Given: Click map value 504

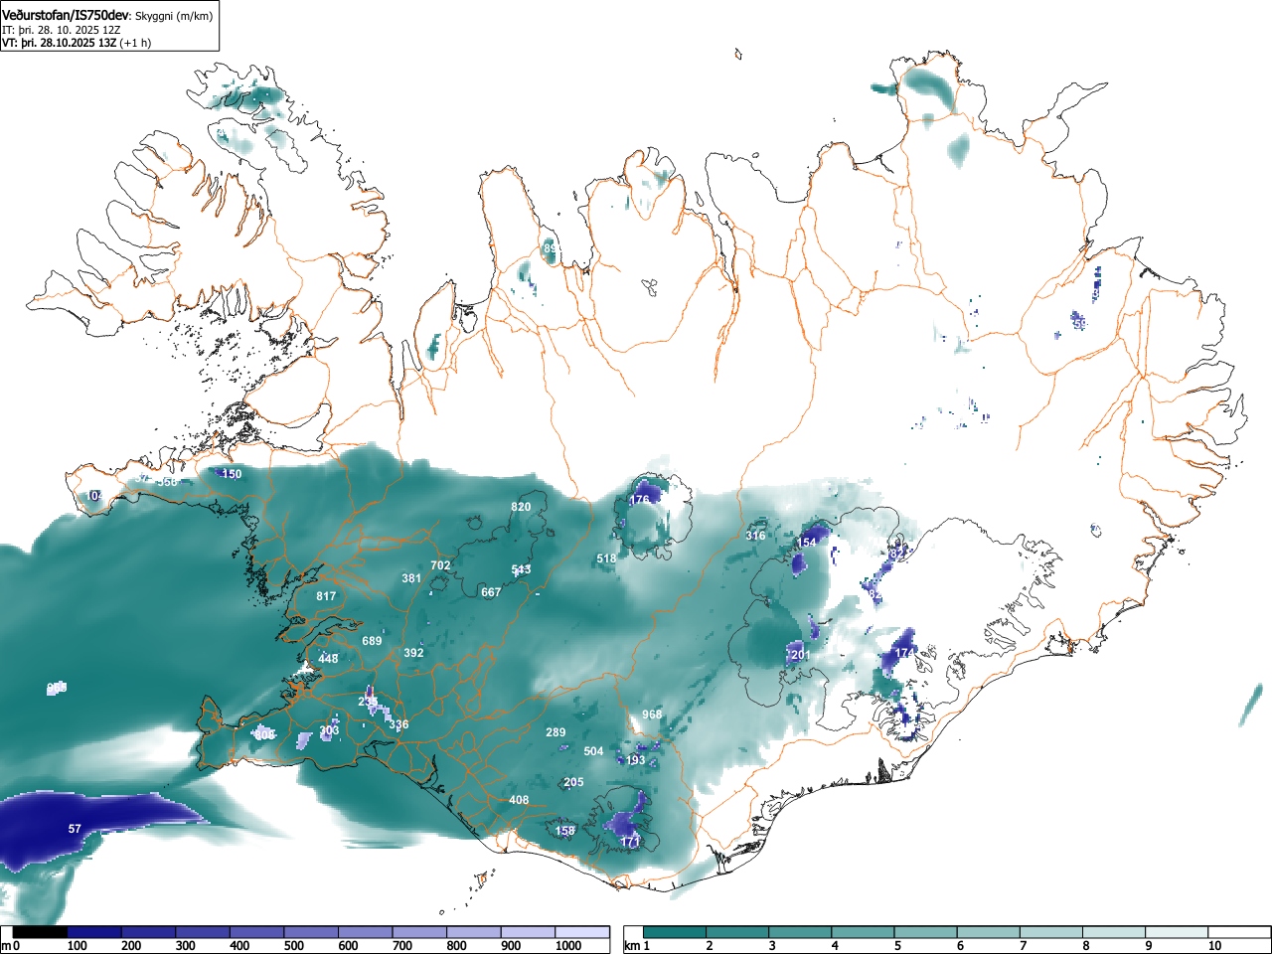Looking at the screenshot, I should tap(593, 751).
